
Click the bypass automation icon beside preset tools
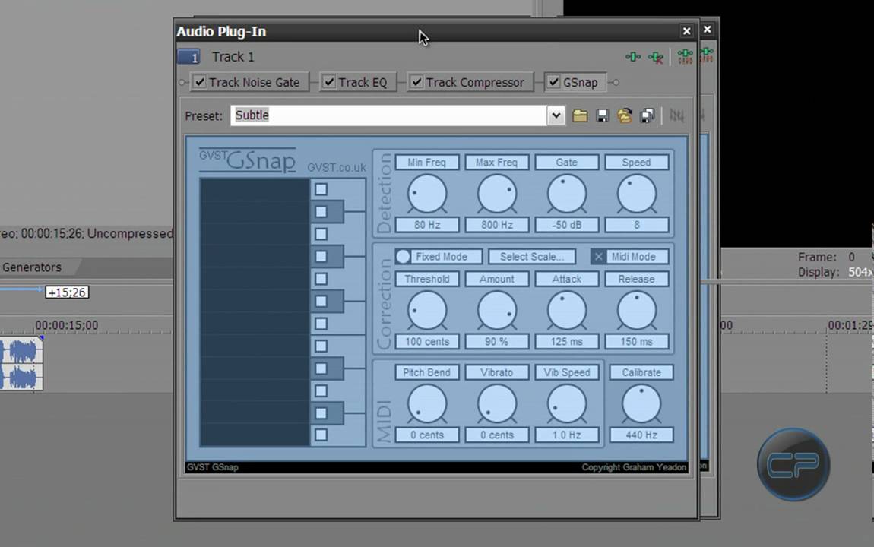tap(676, 115)
